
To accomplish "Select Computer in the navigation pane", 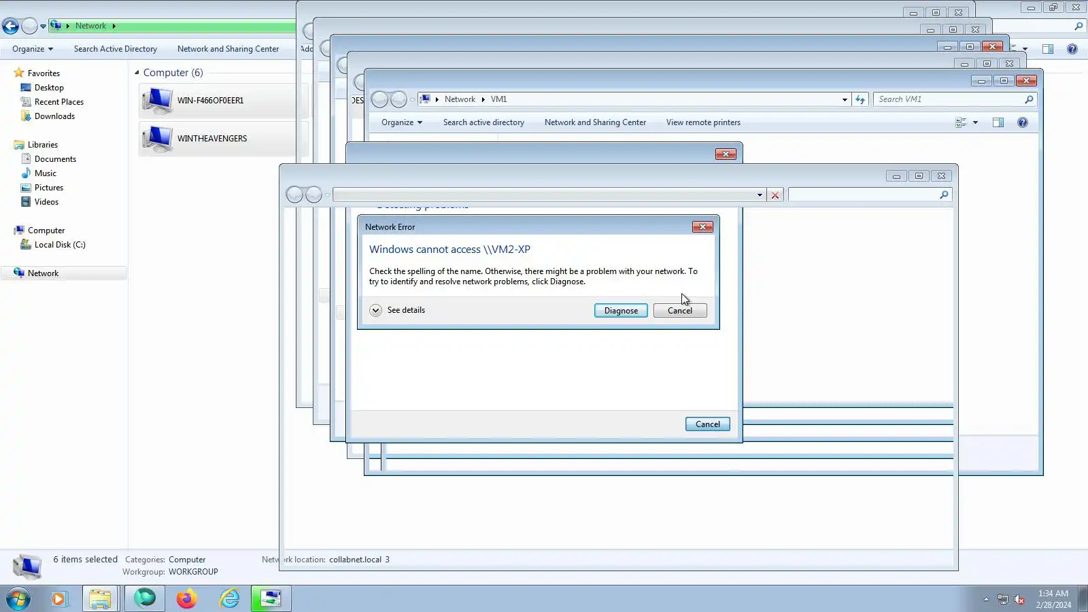I will pyautogui.click(x=46, y=231).
